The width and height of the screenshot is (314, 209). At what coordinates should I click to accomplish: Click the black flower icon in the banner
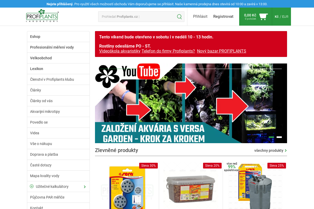108,74
